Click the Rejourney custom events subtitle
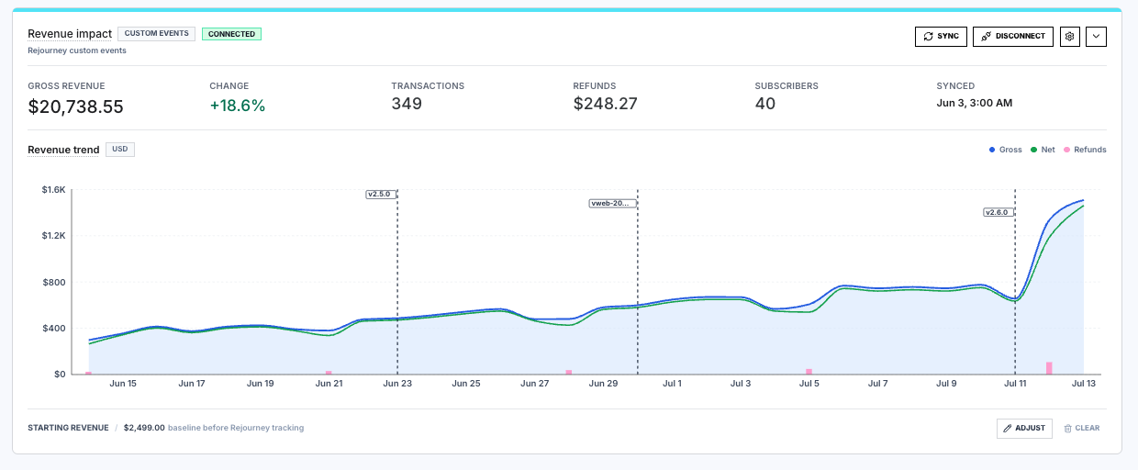 pyautogui.click(x=77, y=50)
